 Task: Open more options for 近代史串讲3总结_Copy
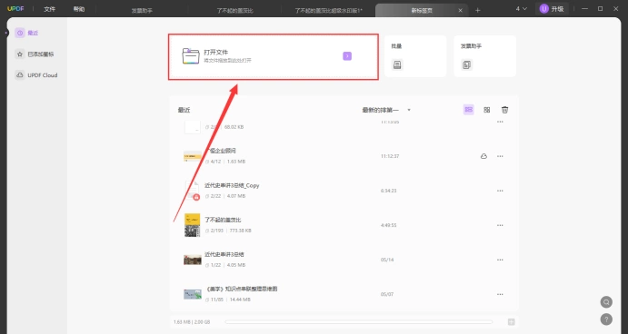click(x=500, y=191)
